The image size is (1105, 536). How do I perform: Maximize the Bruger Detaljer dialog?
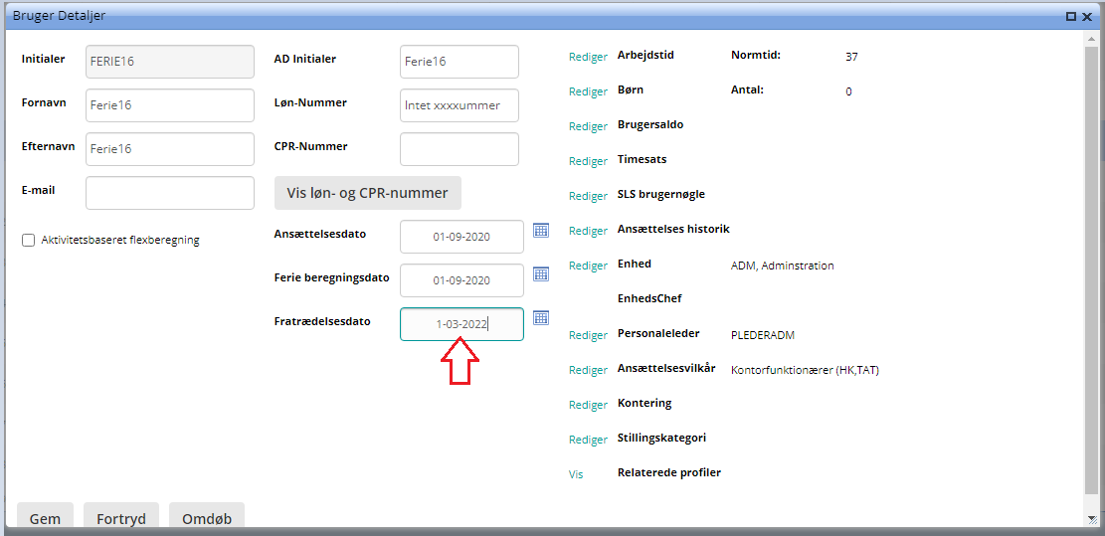pyautogui.click(x=1071, y=17)
